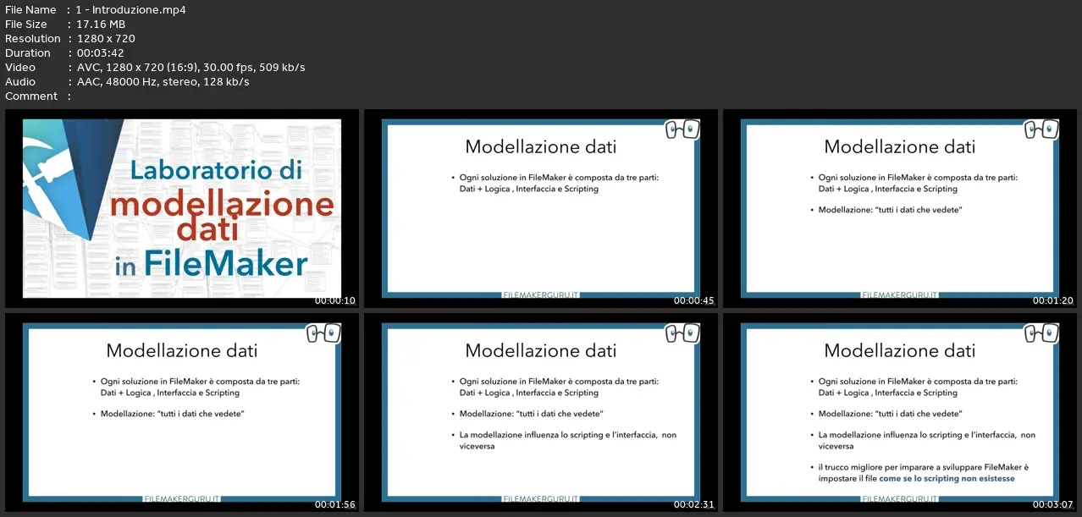Select the file size value "17.16 MB"

pyautogui.click(x=101, y=25)
